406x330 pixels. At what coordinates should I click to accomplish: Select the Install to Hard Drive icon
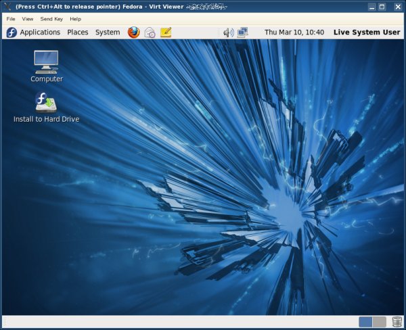[x=46, y=108]
